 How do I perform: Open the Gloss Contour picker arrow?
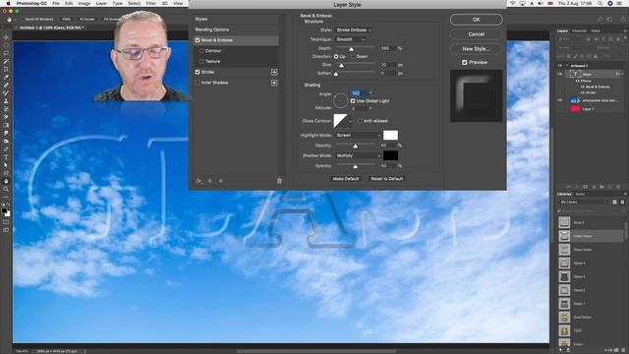350,121
